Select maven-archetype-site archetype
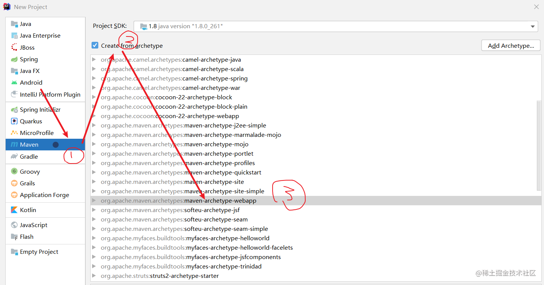544x285 pixels. (172, 182)
